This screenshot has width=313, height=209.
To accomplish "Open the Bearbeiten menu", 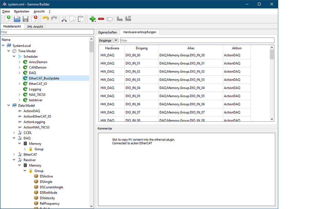I will pyautogui.click(x=22, y=11).
